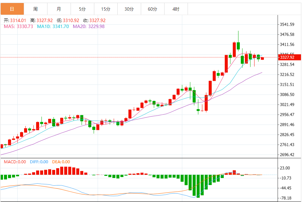Click the last red candlestick on the chart

[262, 58]
